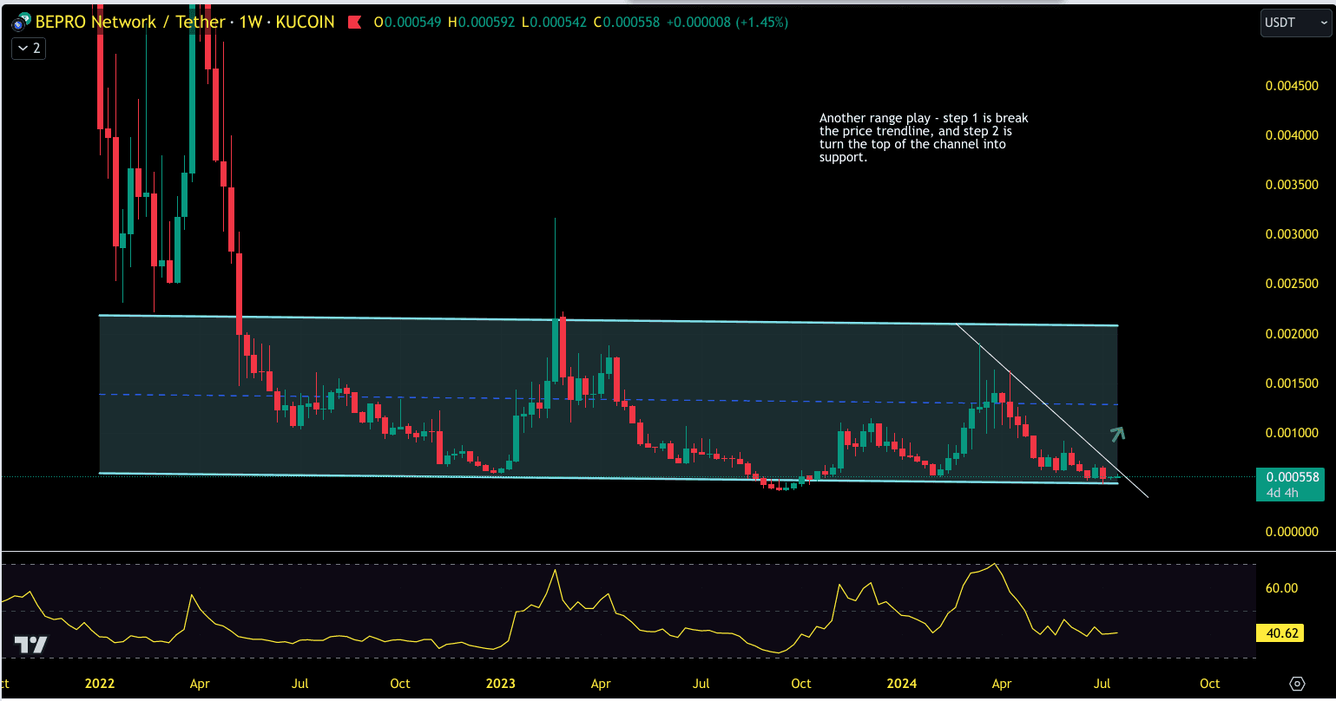This screenshot has height=701, width=1336.
Task: Click the 0.001500 price scale label
Action: 1292,383
